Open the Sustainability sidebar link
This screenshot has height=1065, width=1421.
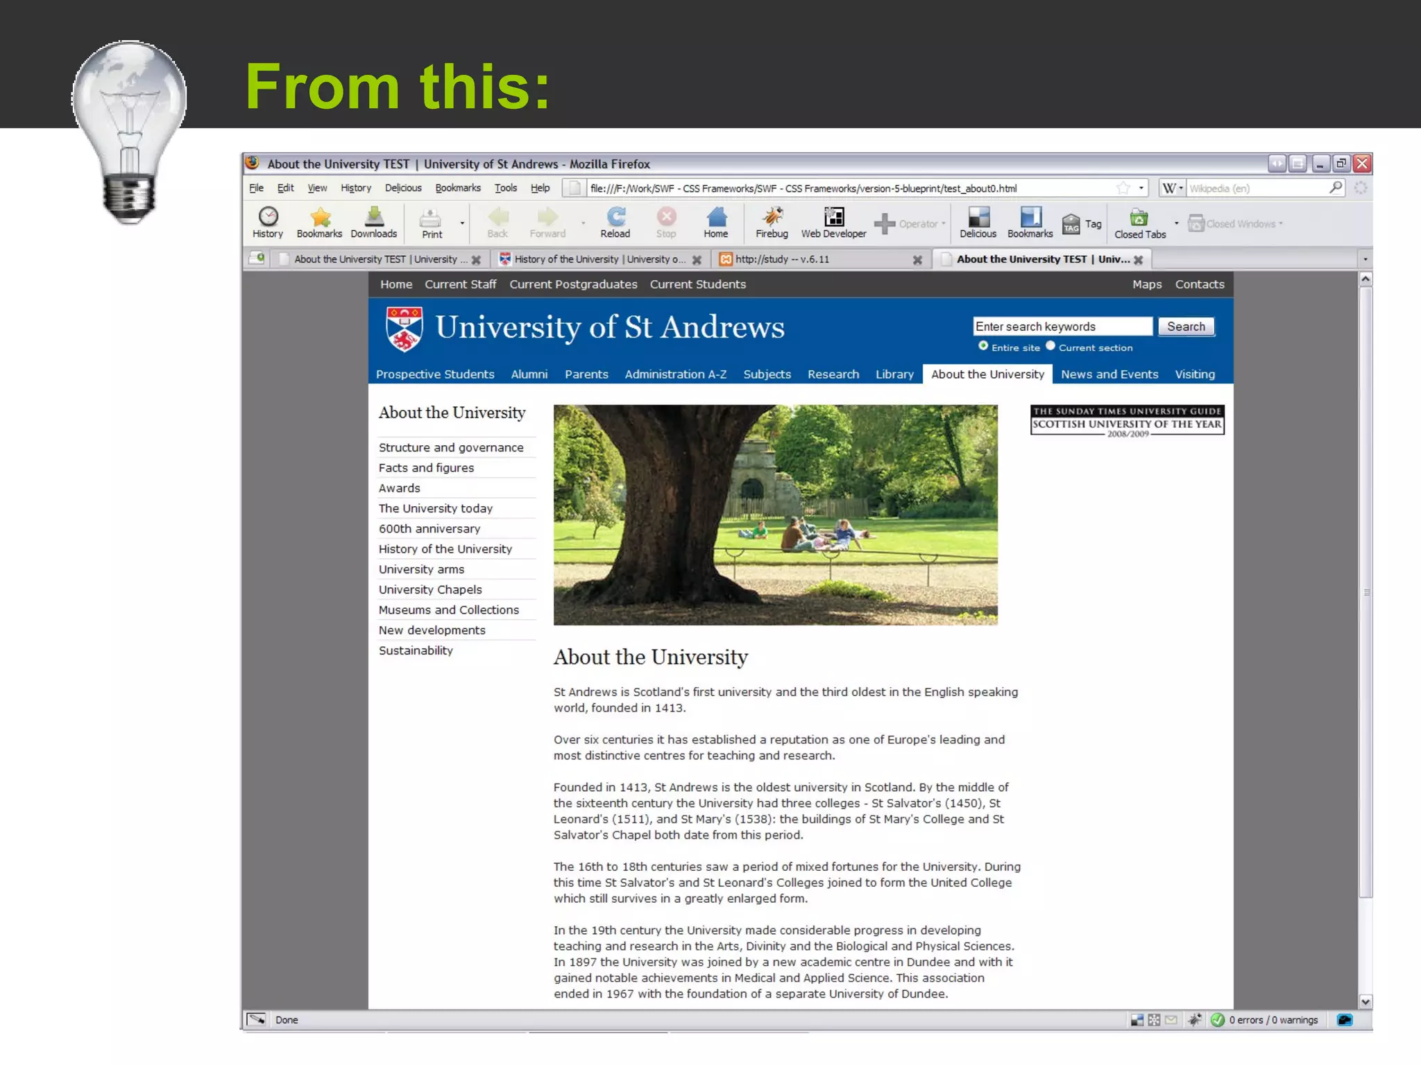[416, 650]
